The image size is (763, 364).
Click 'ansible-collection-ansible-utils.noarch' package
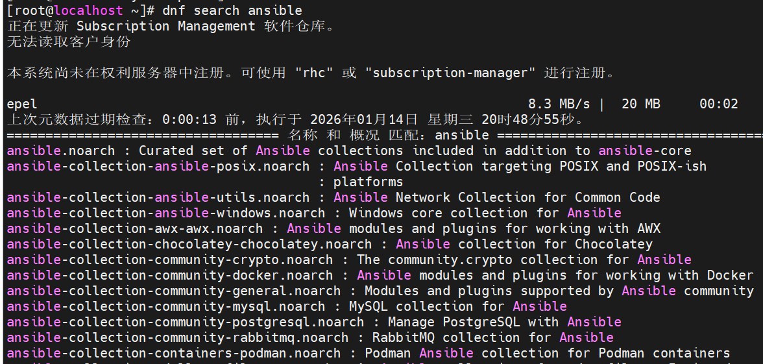[158, 197]
